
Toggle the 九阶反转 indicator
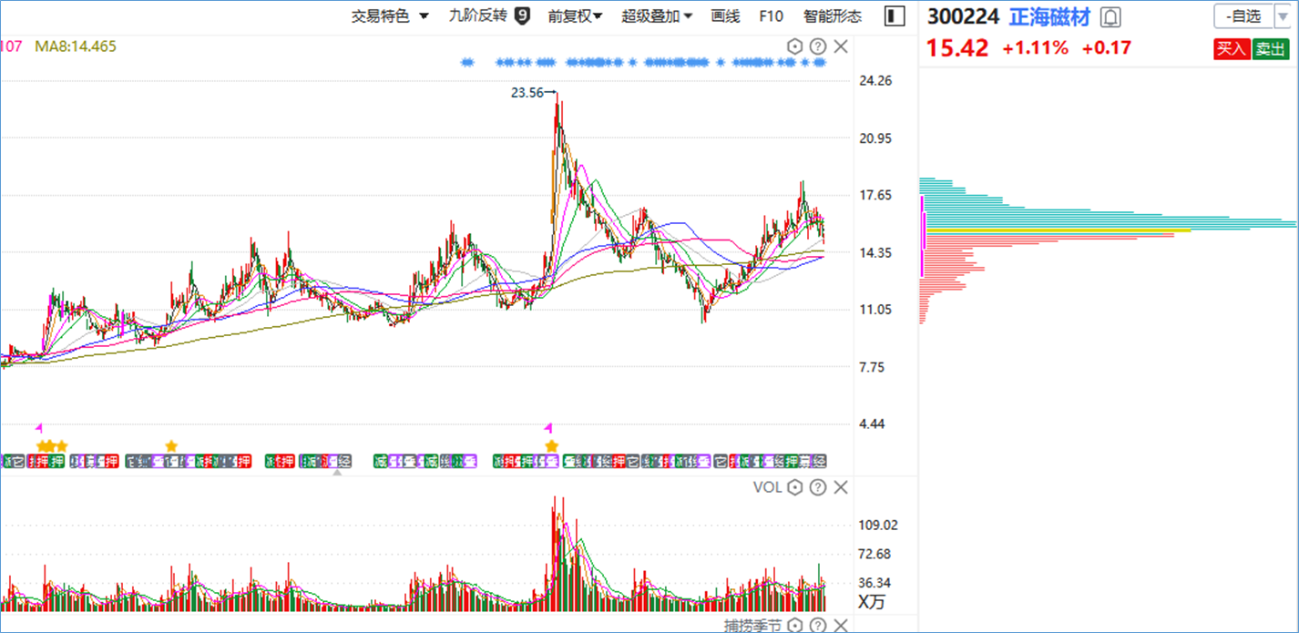point(489,15)
